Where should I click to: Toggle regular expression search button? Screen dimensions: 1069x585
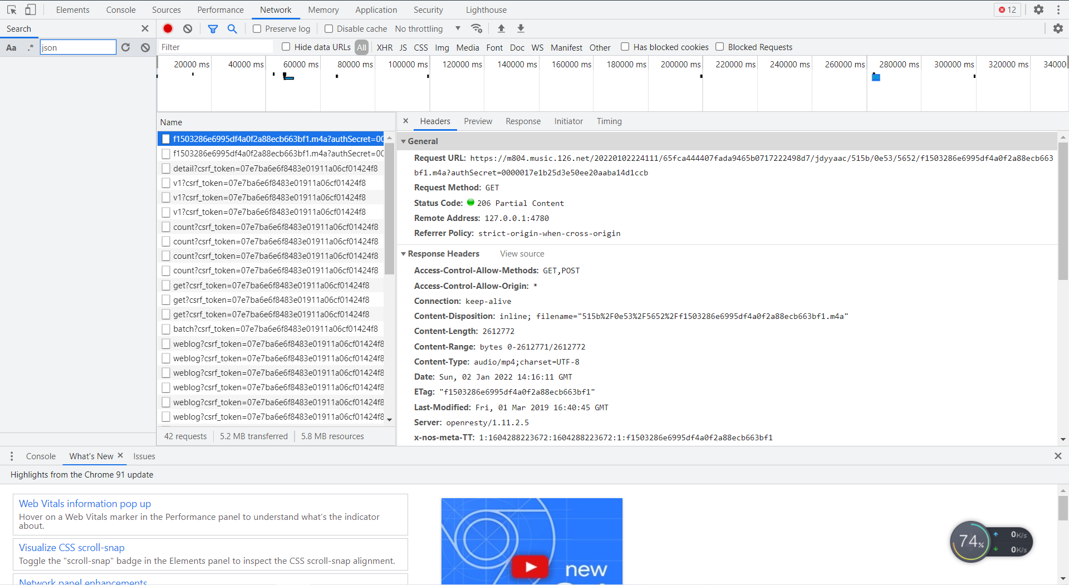31,47
